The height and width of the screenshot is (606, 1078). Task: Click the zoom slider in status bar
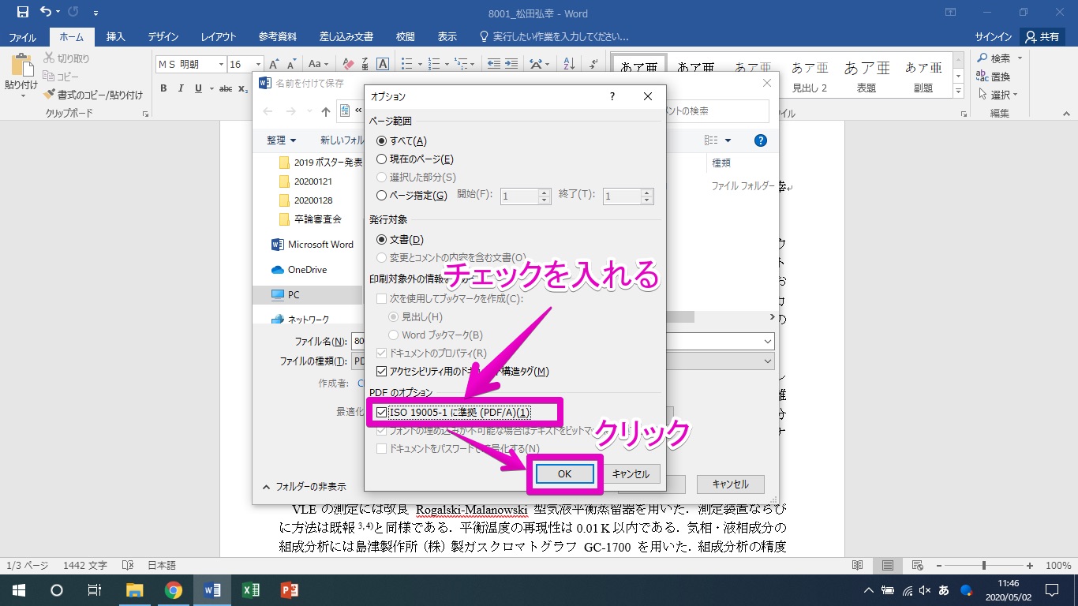click(983, 566)
